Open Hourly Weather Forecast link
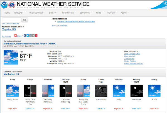 134,64
